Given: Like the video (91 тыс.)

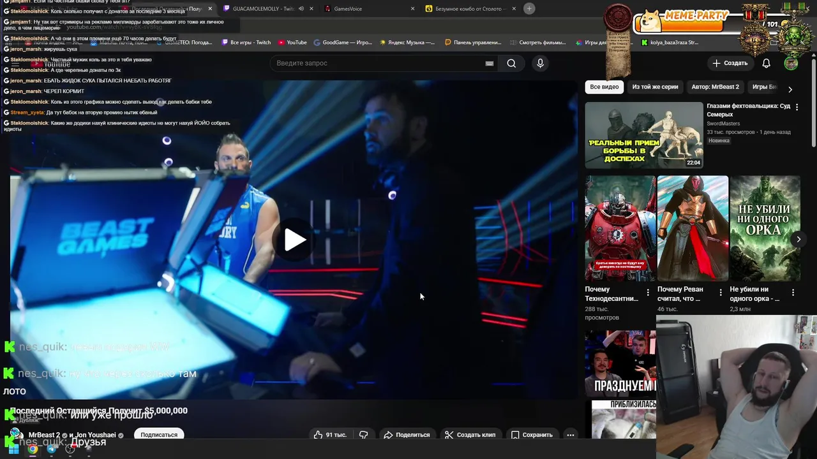Looking at the screenshot, I should 330,435.
